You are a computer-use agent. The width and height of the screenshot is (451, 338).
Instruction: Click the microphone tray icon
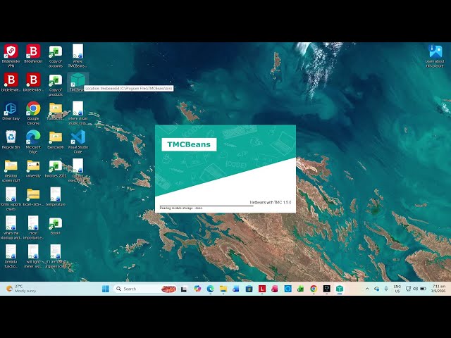(x=386, y=289)
